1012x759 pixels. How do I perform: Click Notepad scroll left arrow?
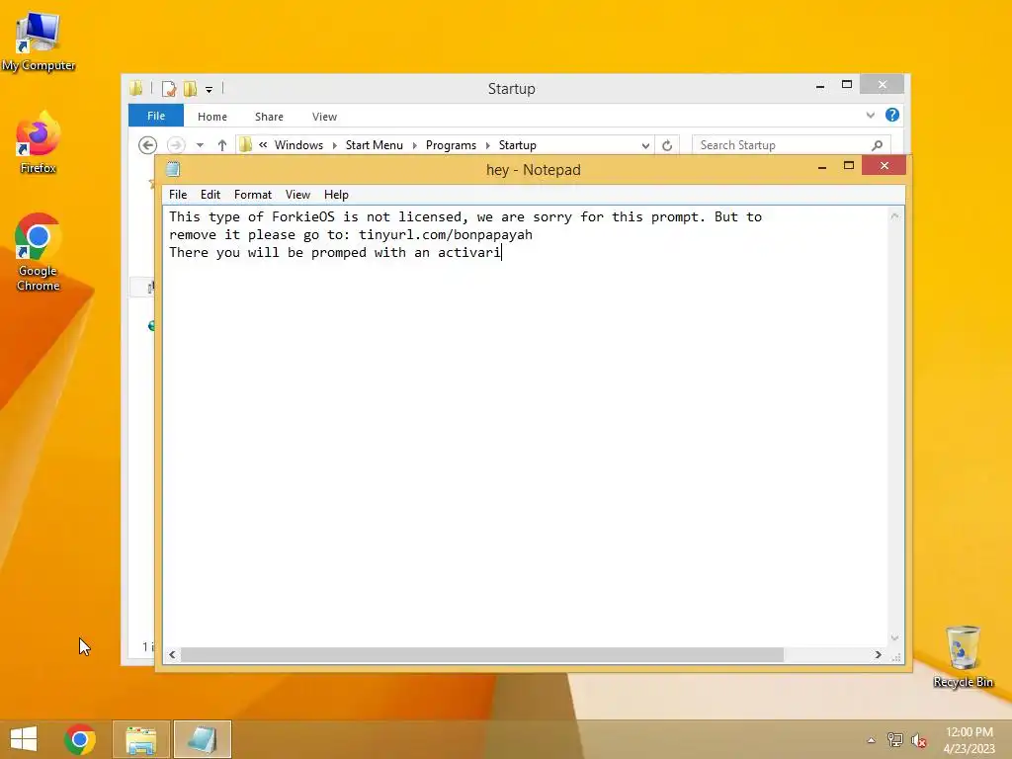click(172, 654)
